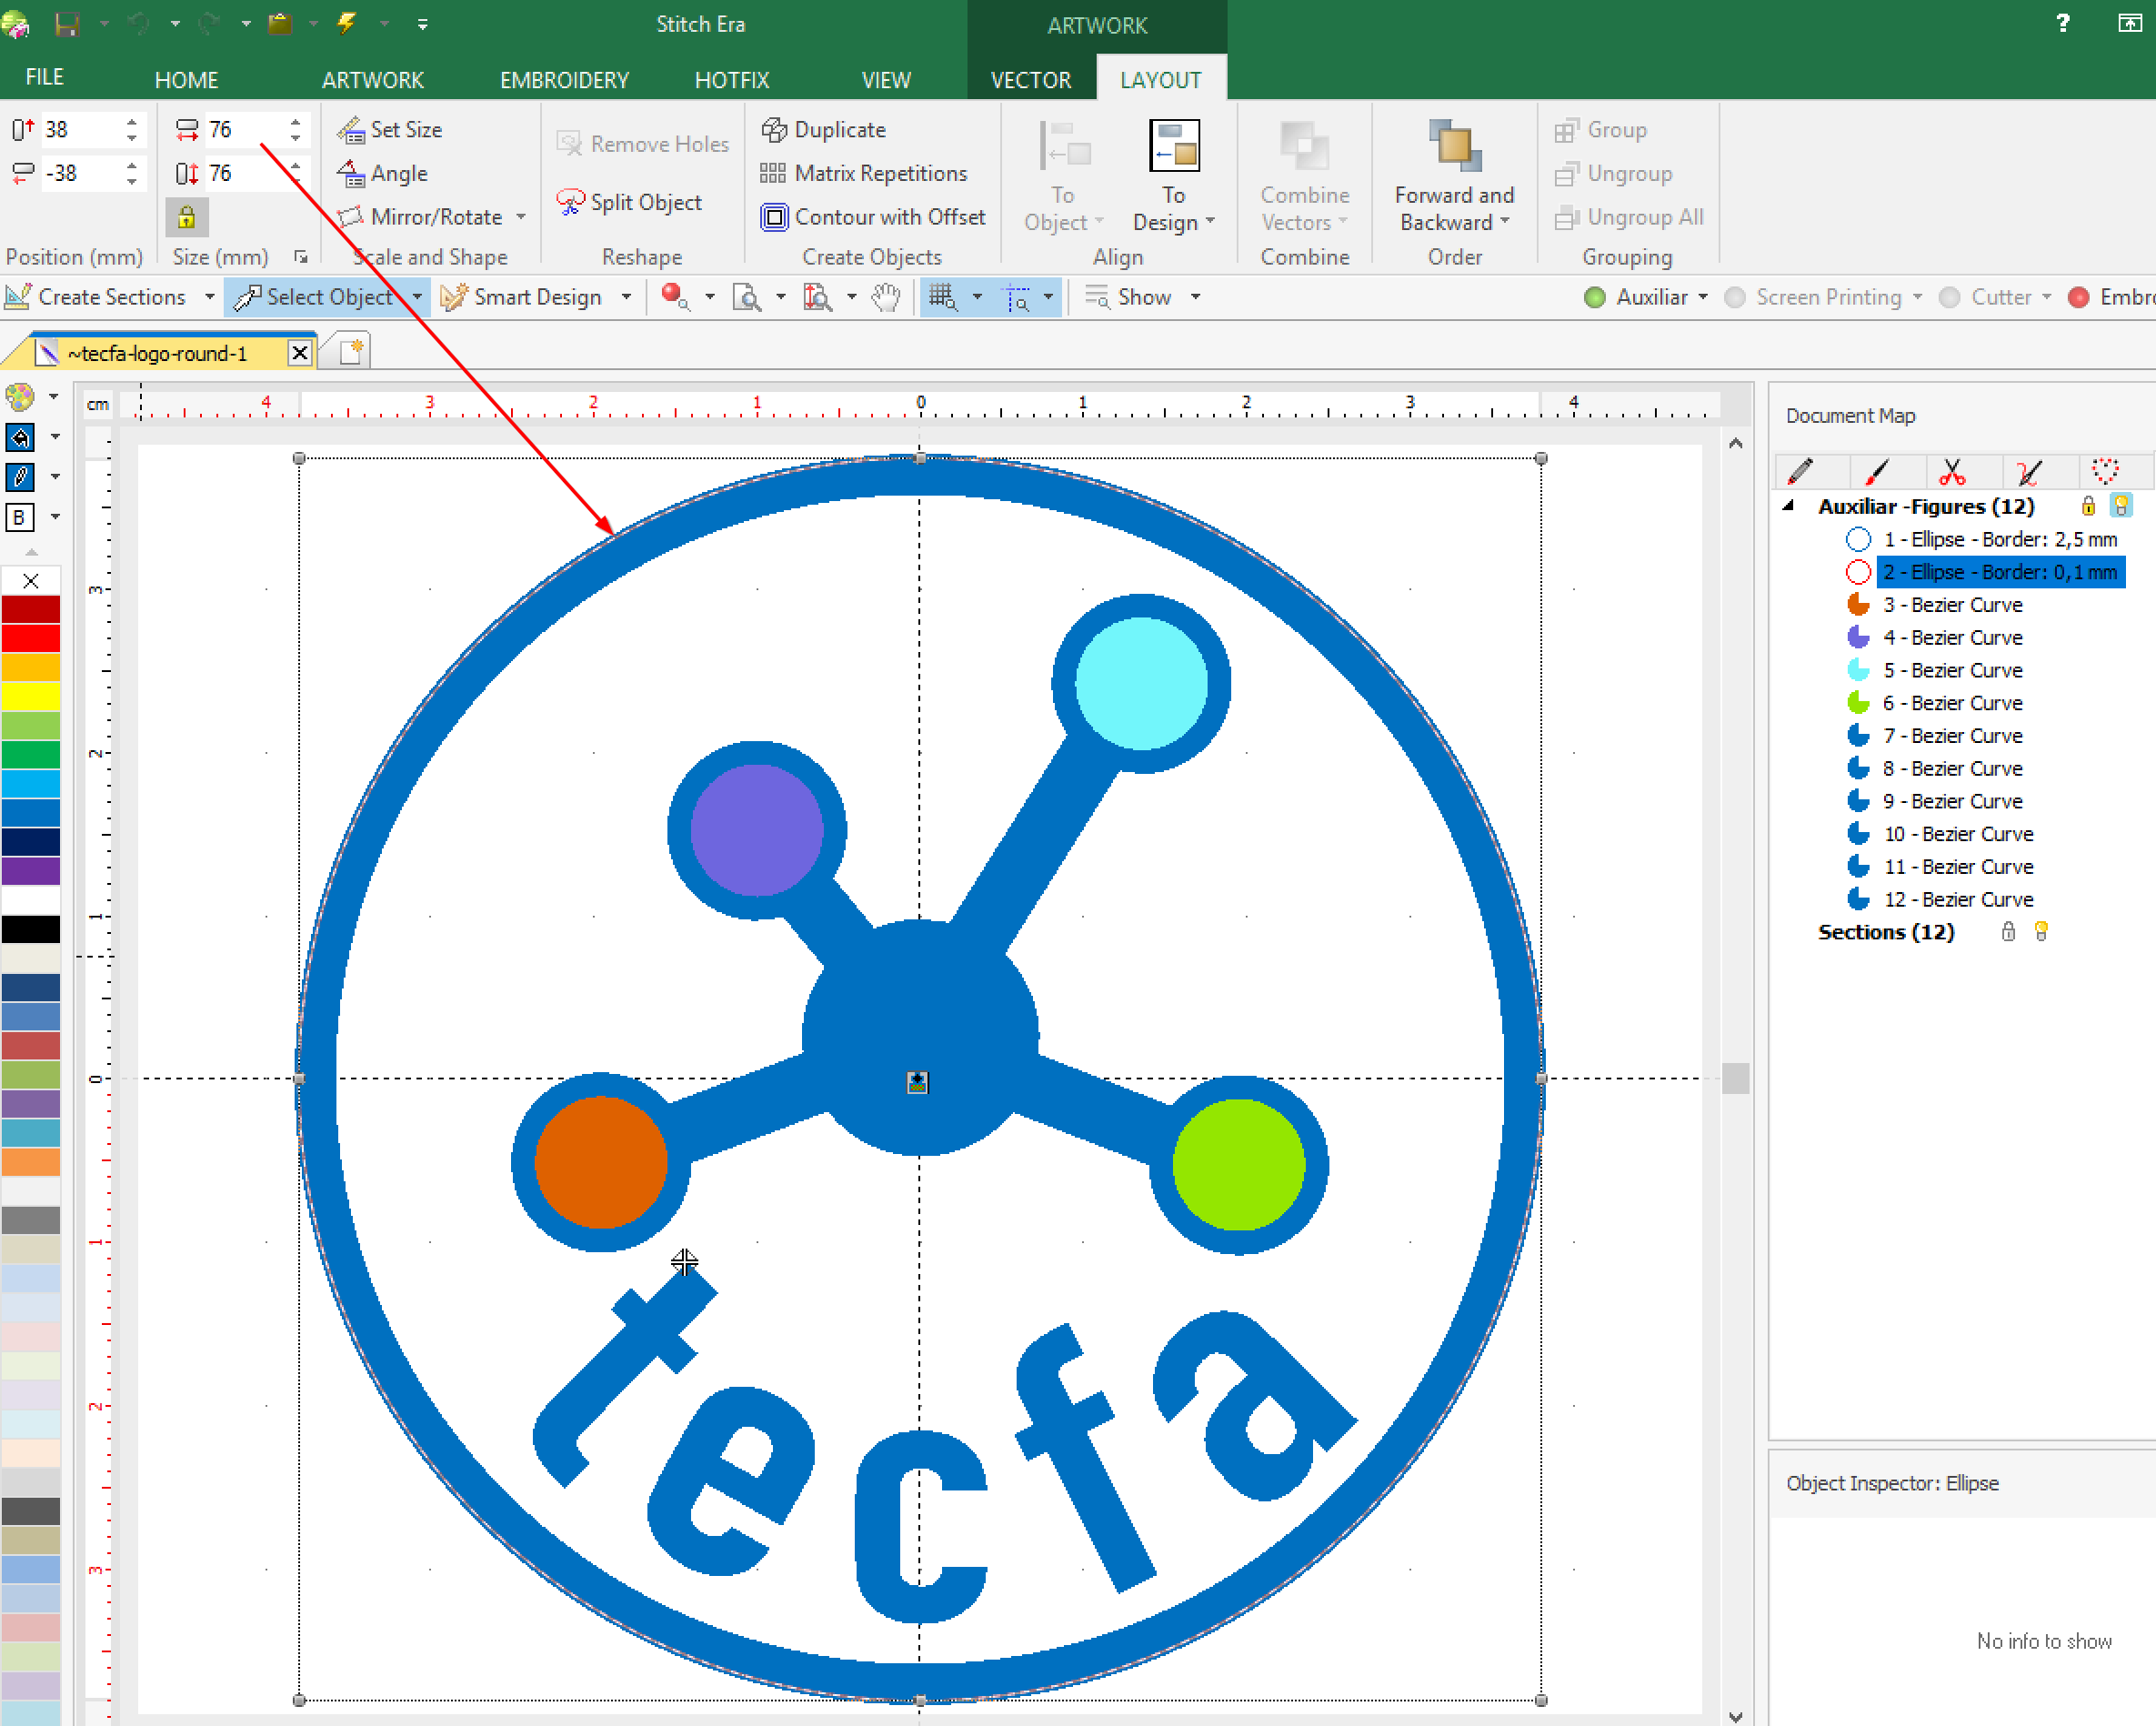The width and height of the screenshot is (2156, 1726).
Task: Toggle Auxiliar layer view mode
Action: click(1595, 297)
